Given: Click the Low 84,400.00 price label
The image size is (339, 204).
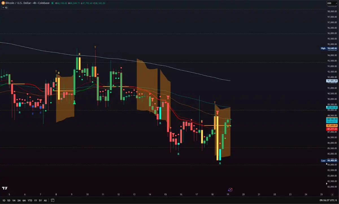Looking at the screenshot, I should 329,160.
